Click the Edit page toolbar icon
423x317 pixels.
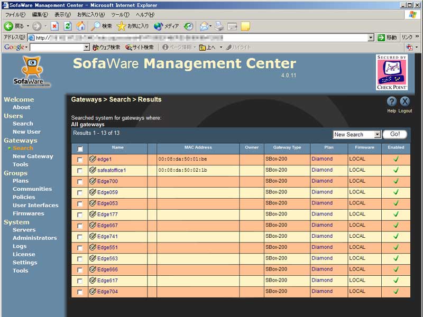point(232,26)
